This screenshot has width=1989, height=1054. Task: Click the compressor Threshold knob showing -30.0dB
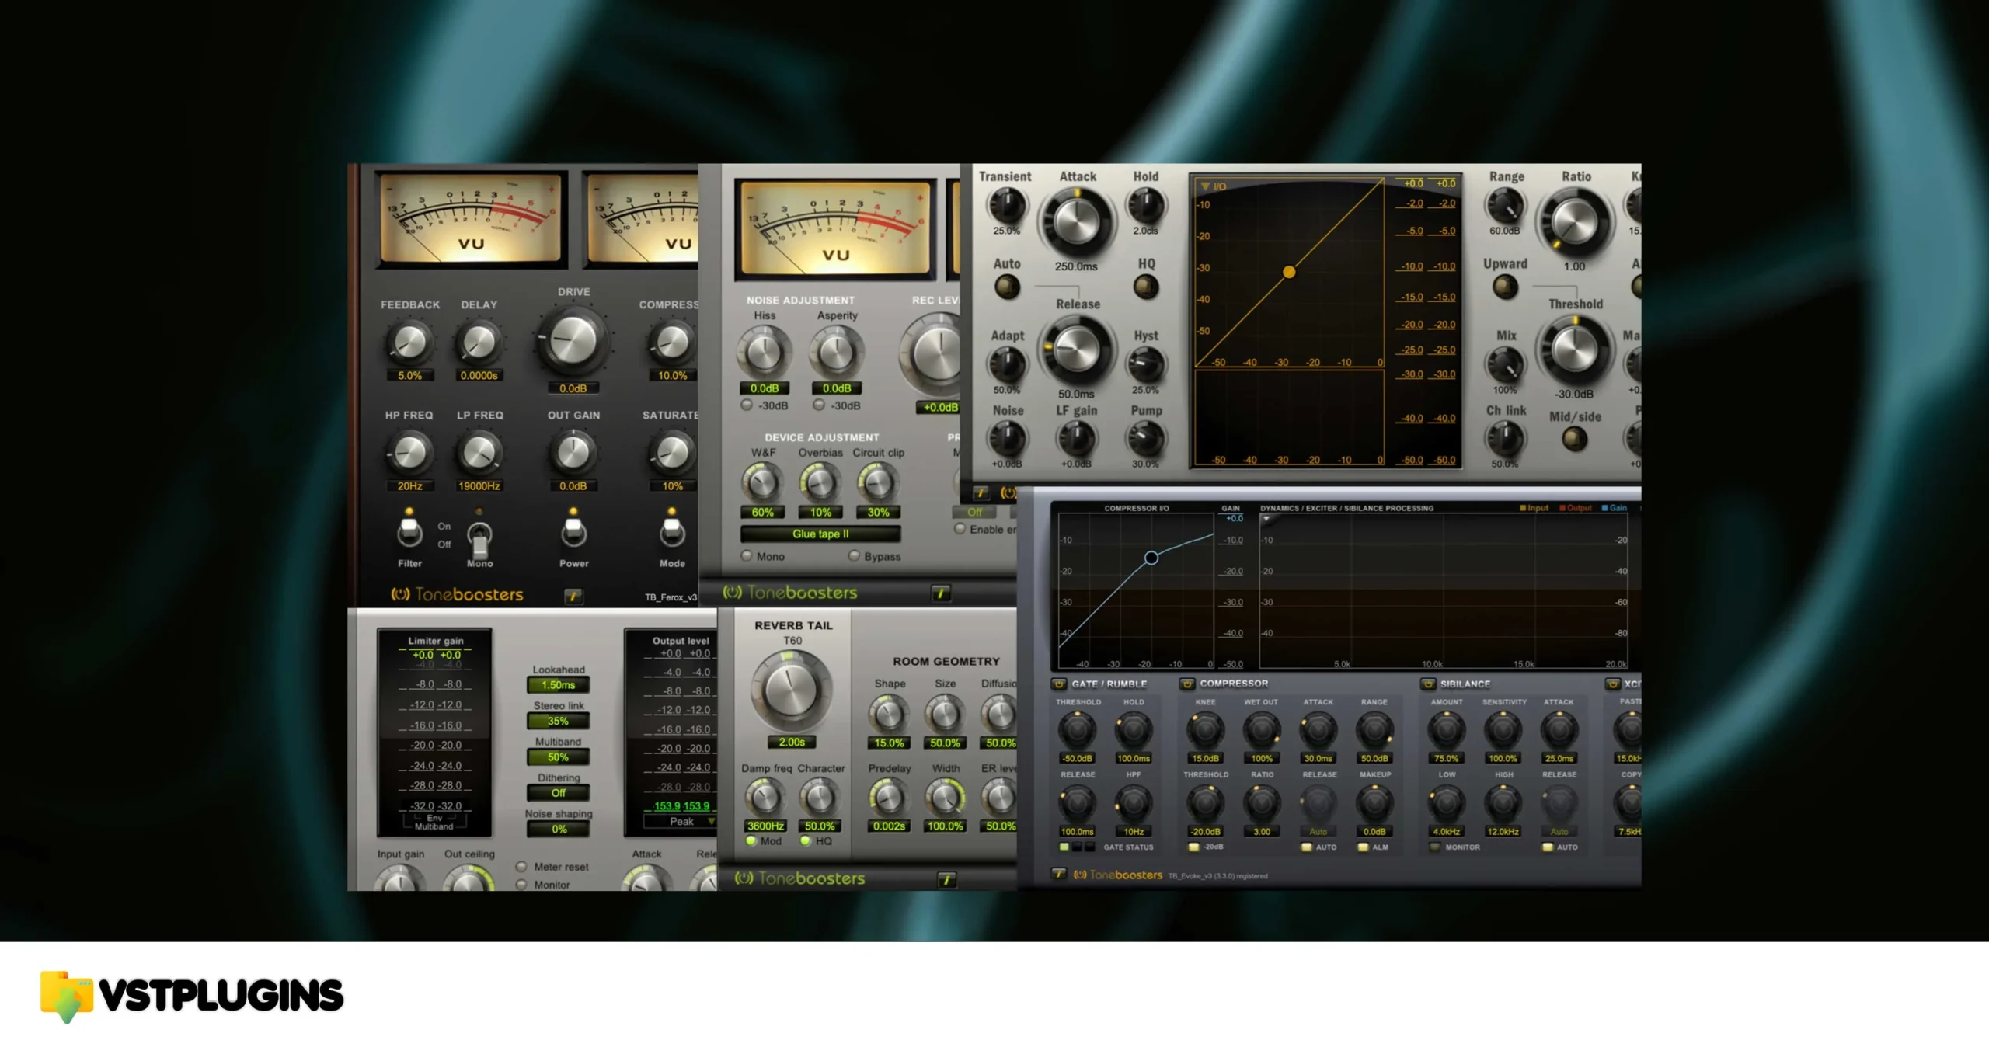[1574, 350]
